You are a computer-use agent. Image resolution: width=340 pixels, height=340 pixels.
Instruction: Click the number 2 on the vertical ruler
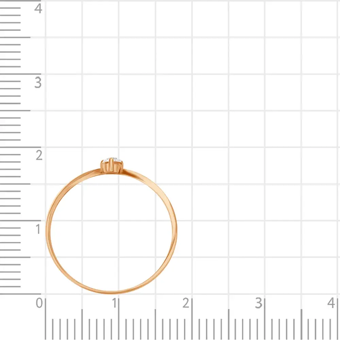pyautogui.click(x=39, y=155)
